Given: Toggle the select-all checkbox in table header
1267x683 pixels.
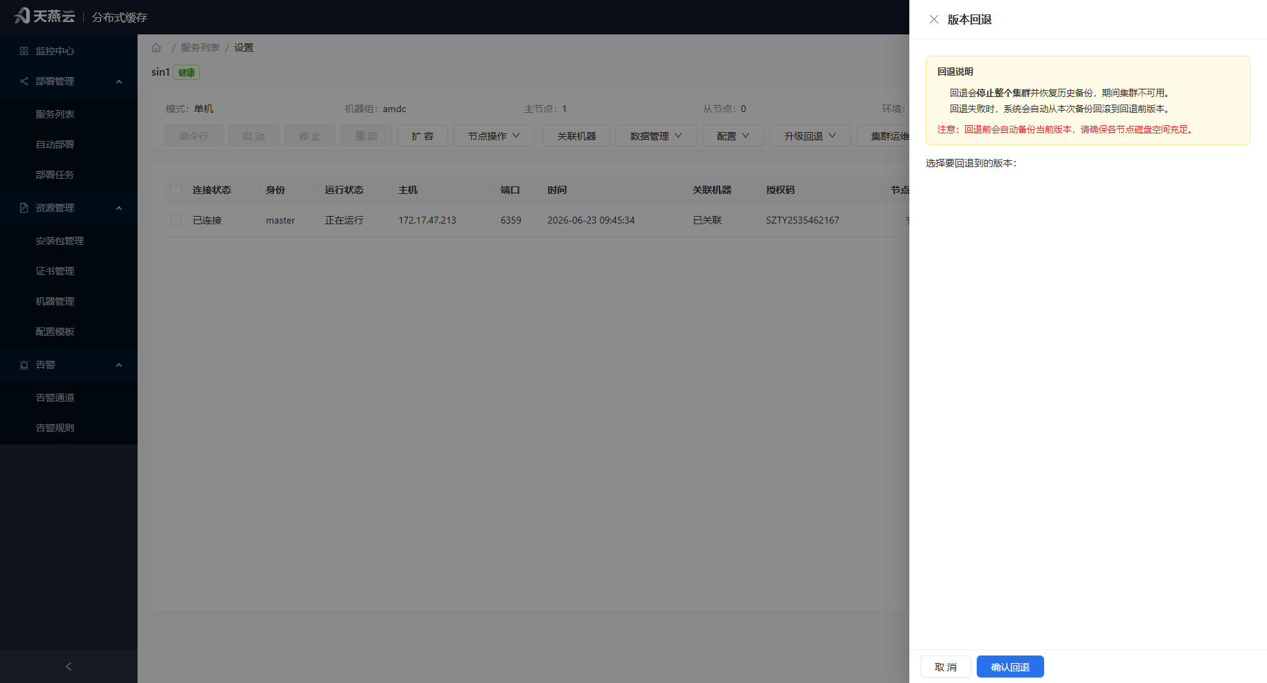Looking at the screenshot, I should point(176,190).
